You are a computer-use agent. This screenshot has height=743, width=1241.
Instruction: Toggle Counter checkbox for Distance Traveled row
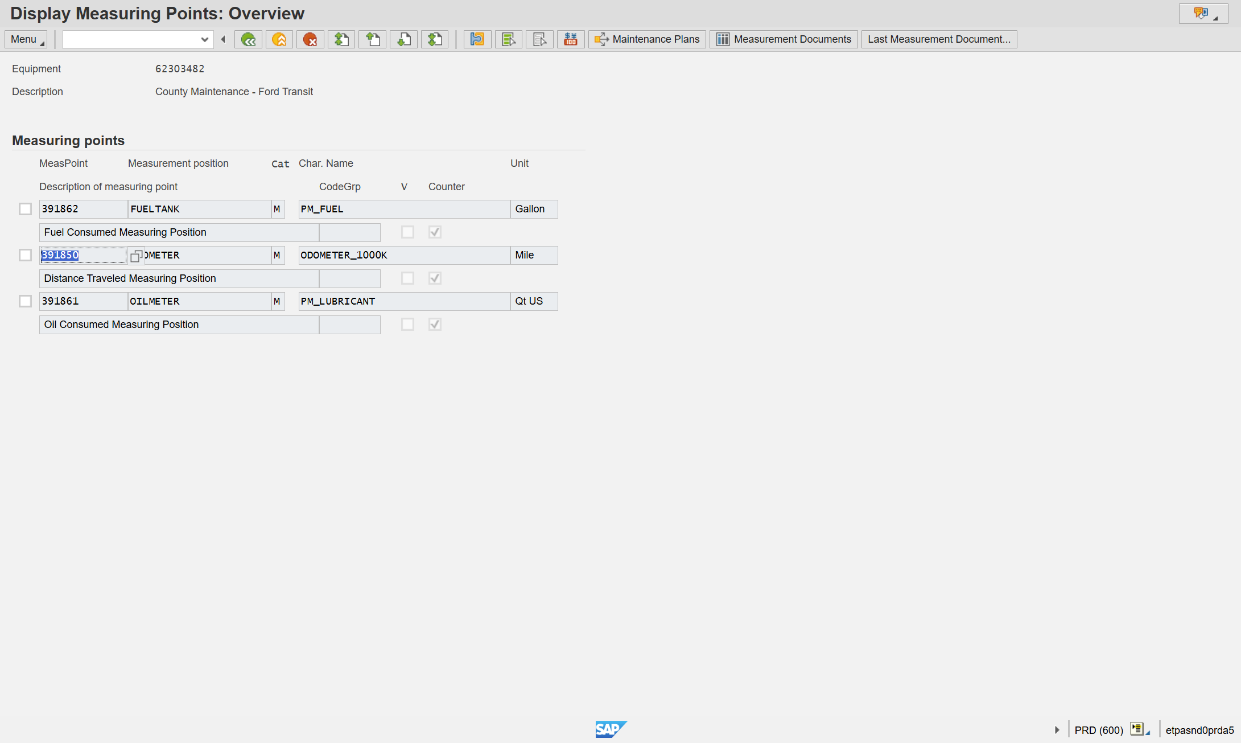coord(435,278)
